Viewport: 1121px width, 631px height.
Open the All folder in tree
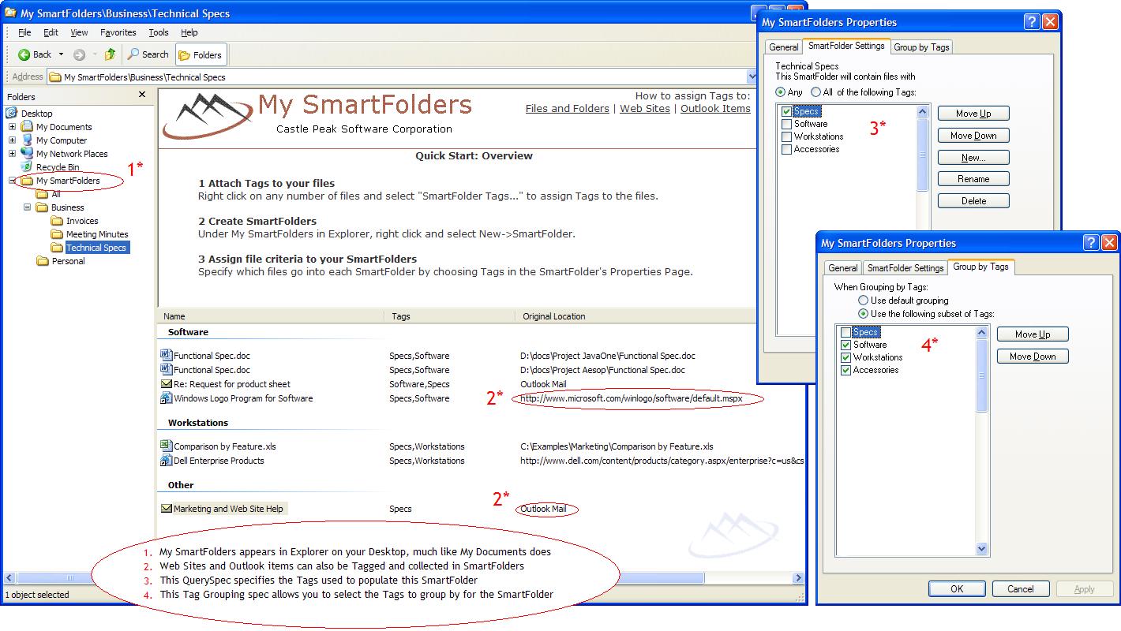coord(49,194)
